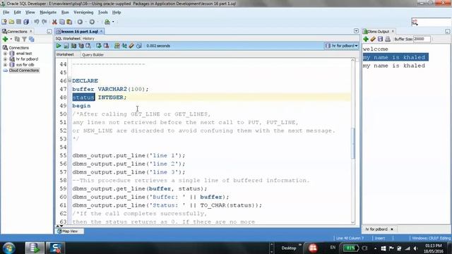Viewport: 452px width, 254px height.
Task: Click the Open file folder icon
Action: tap(11, 22)
